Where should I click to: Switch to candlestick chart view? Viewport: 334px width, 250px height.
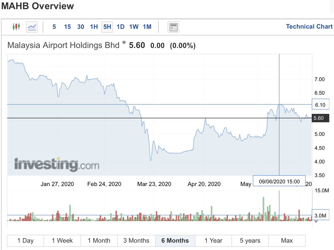[x=16, y=27]
